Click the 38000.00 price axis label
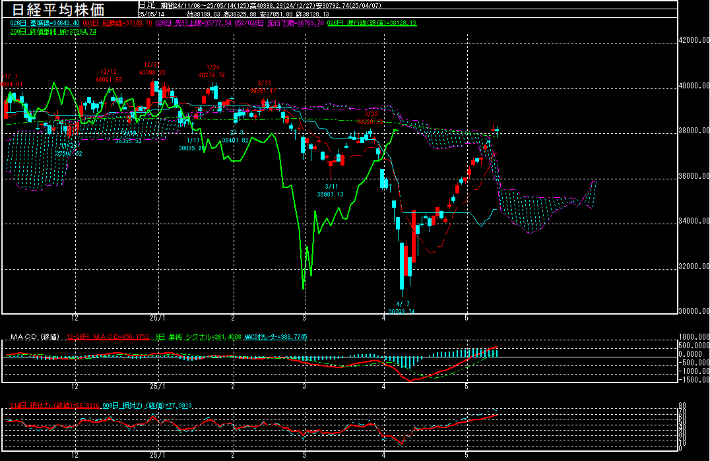Screen dimensions: 710x461 click(x=694, y=131)
